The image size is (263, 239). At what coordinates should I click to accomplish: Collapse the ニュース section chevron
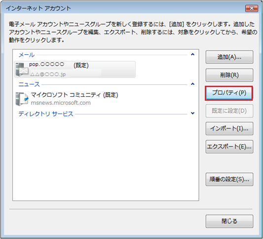click(193, 84)
